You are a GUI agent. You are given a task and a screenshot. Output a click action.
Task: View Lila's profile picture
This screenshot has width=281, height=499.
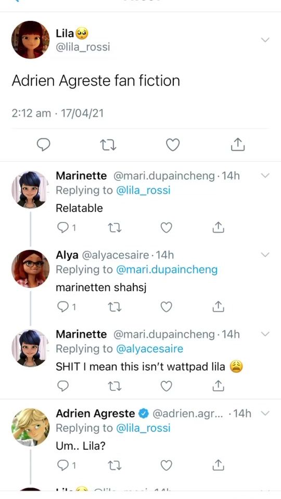pyautogui.click(x=30, y=40)
